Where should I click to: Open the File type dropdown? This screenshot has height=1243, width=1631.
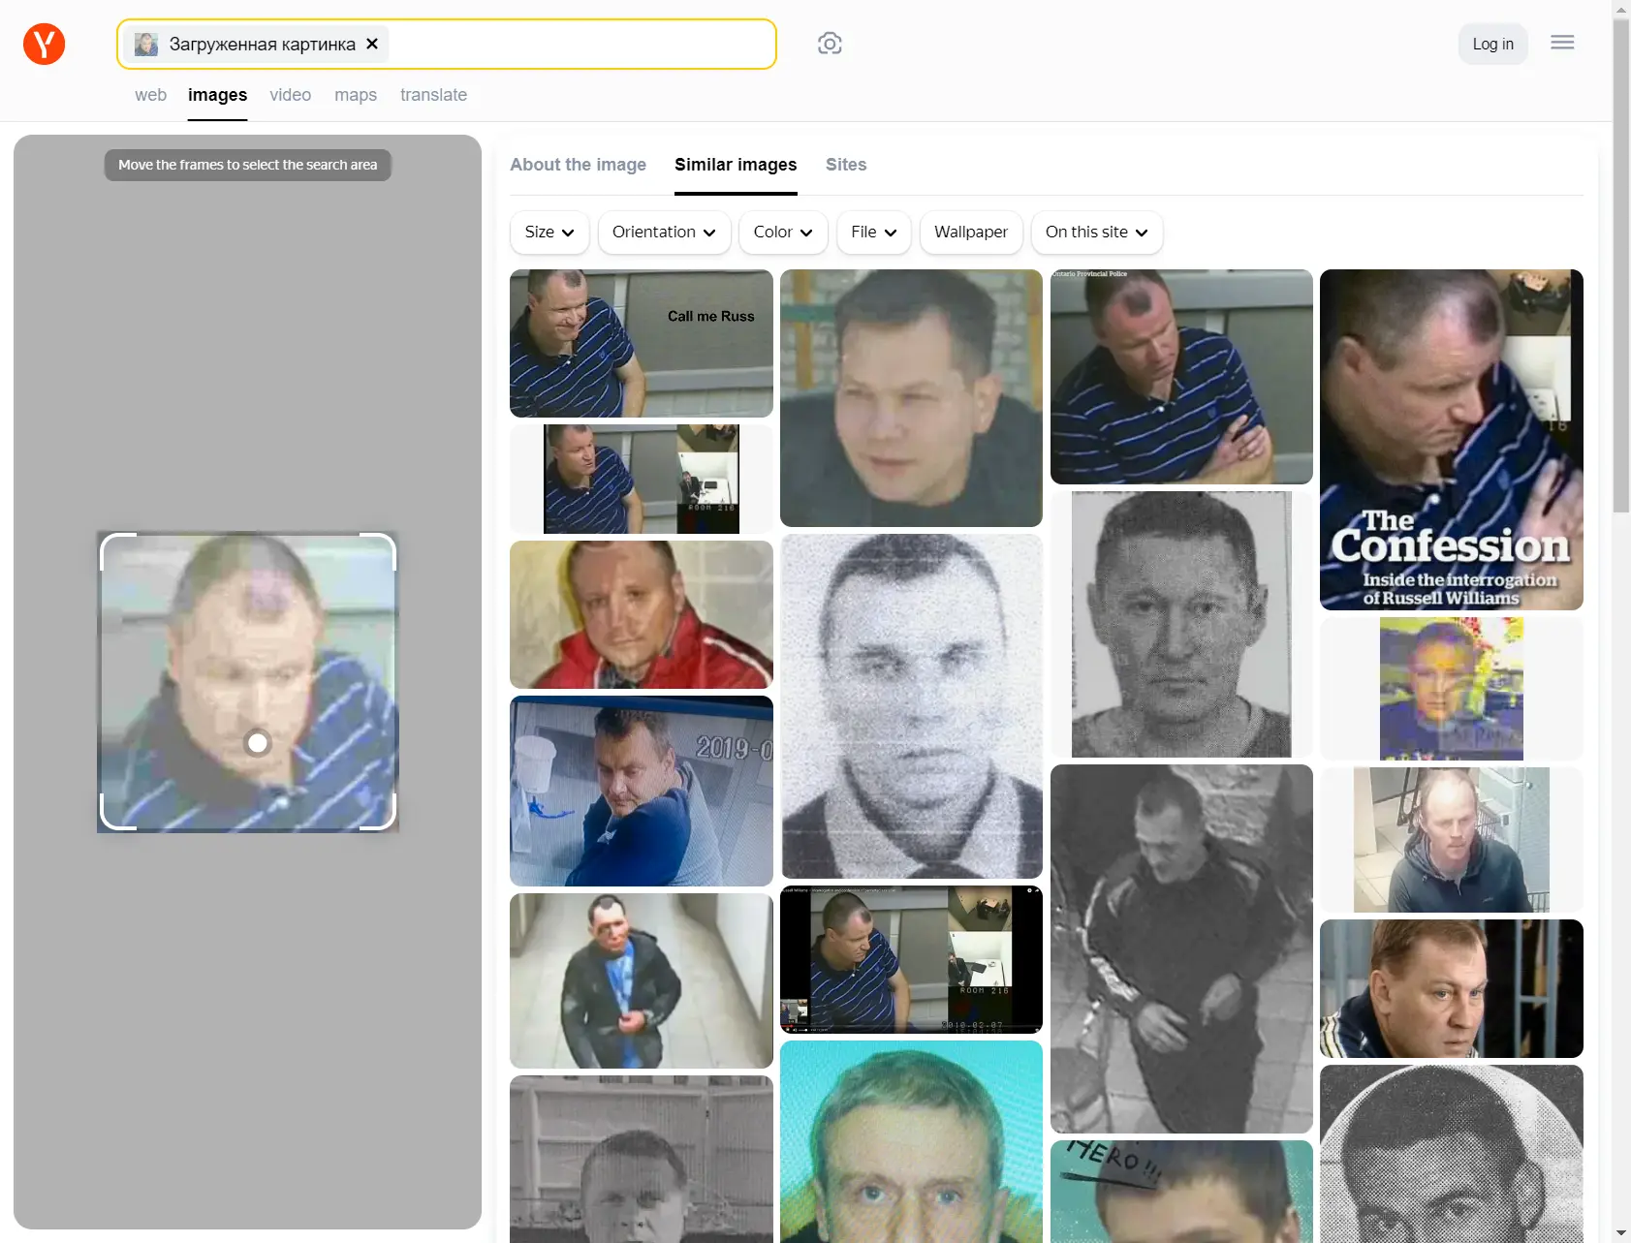873,233
